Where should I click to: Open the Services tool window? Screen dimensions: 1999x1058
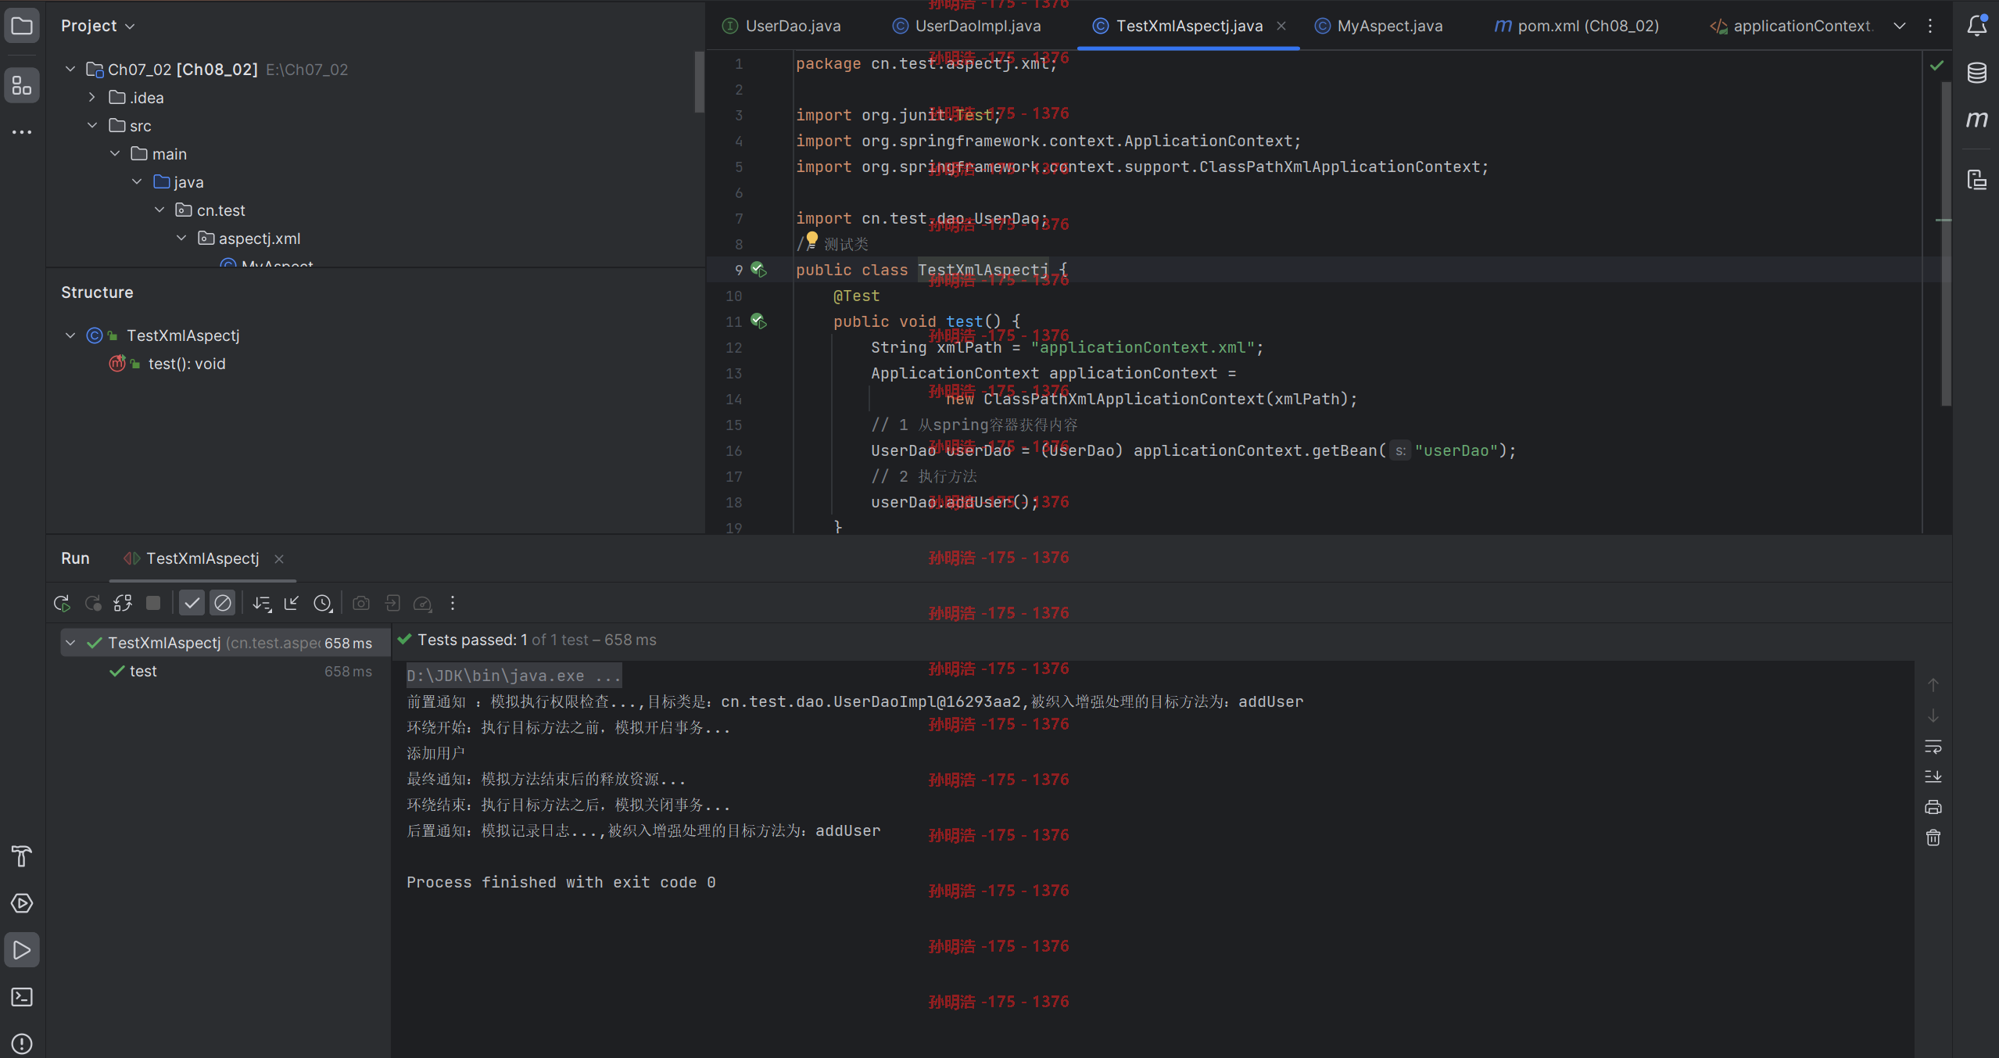22,903
